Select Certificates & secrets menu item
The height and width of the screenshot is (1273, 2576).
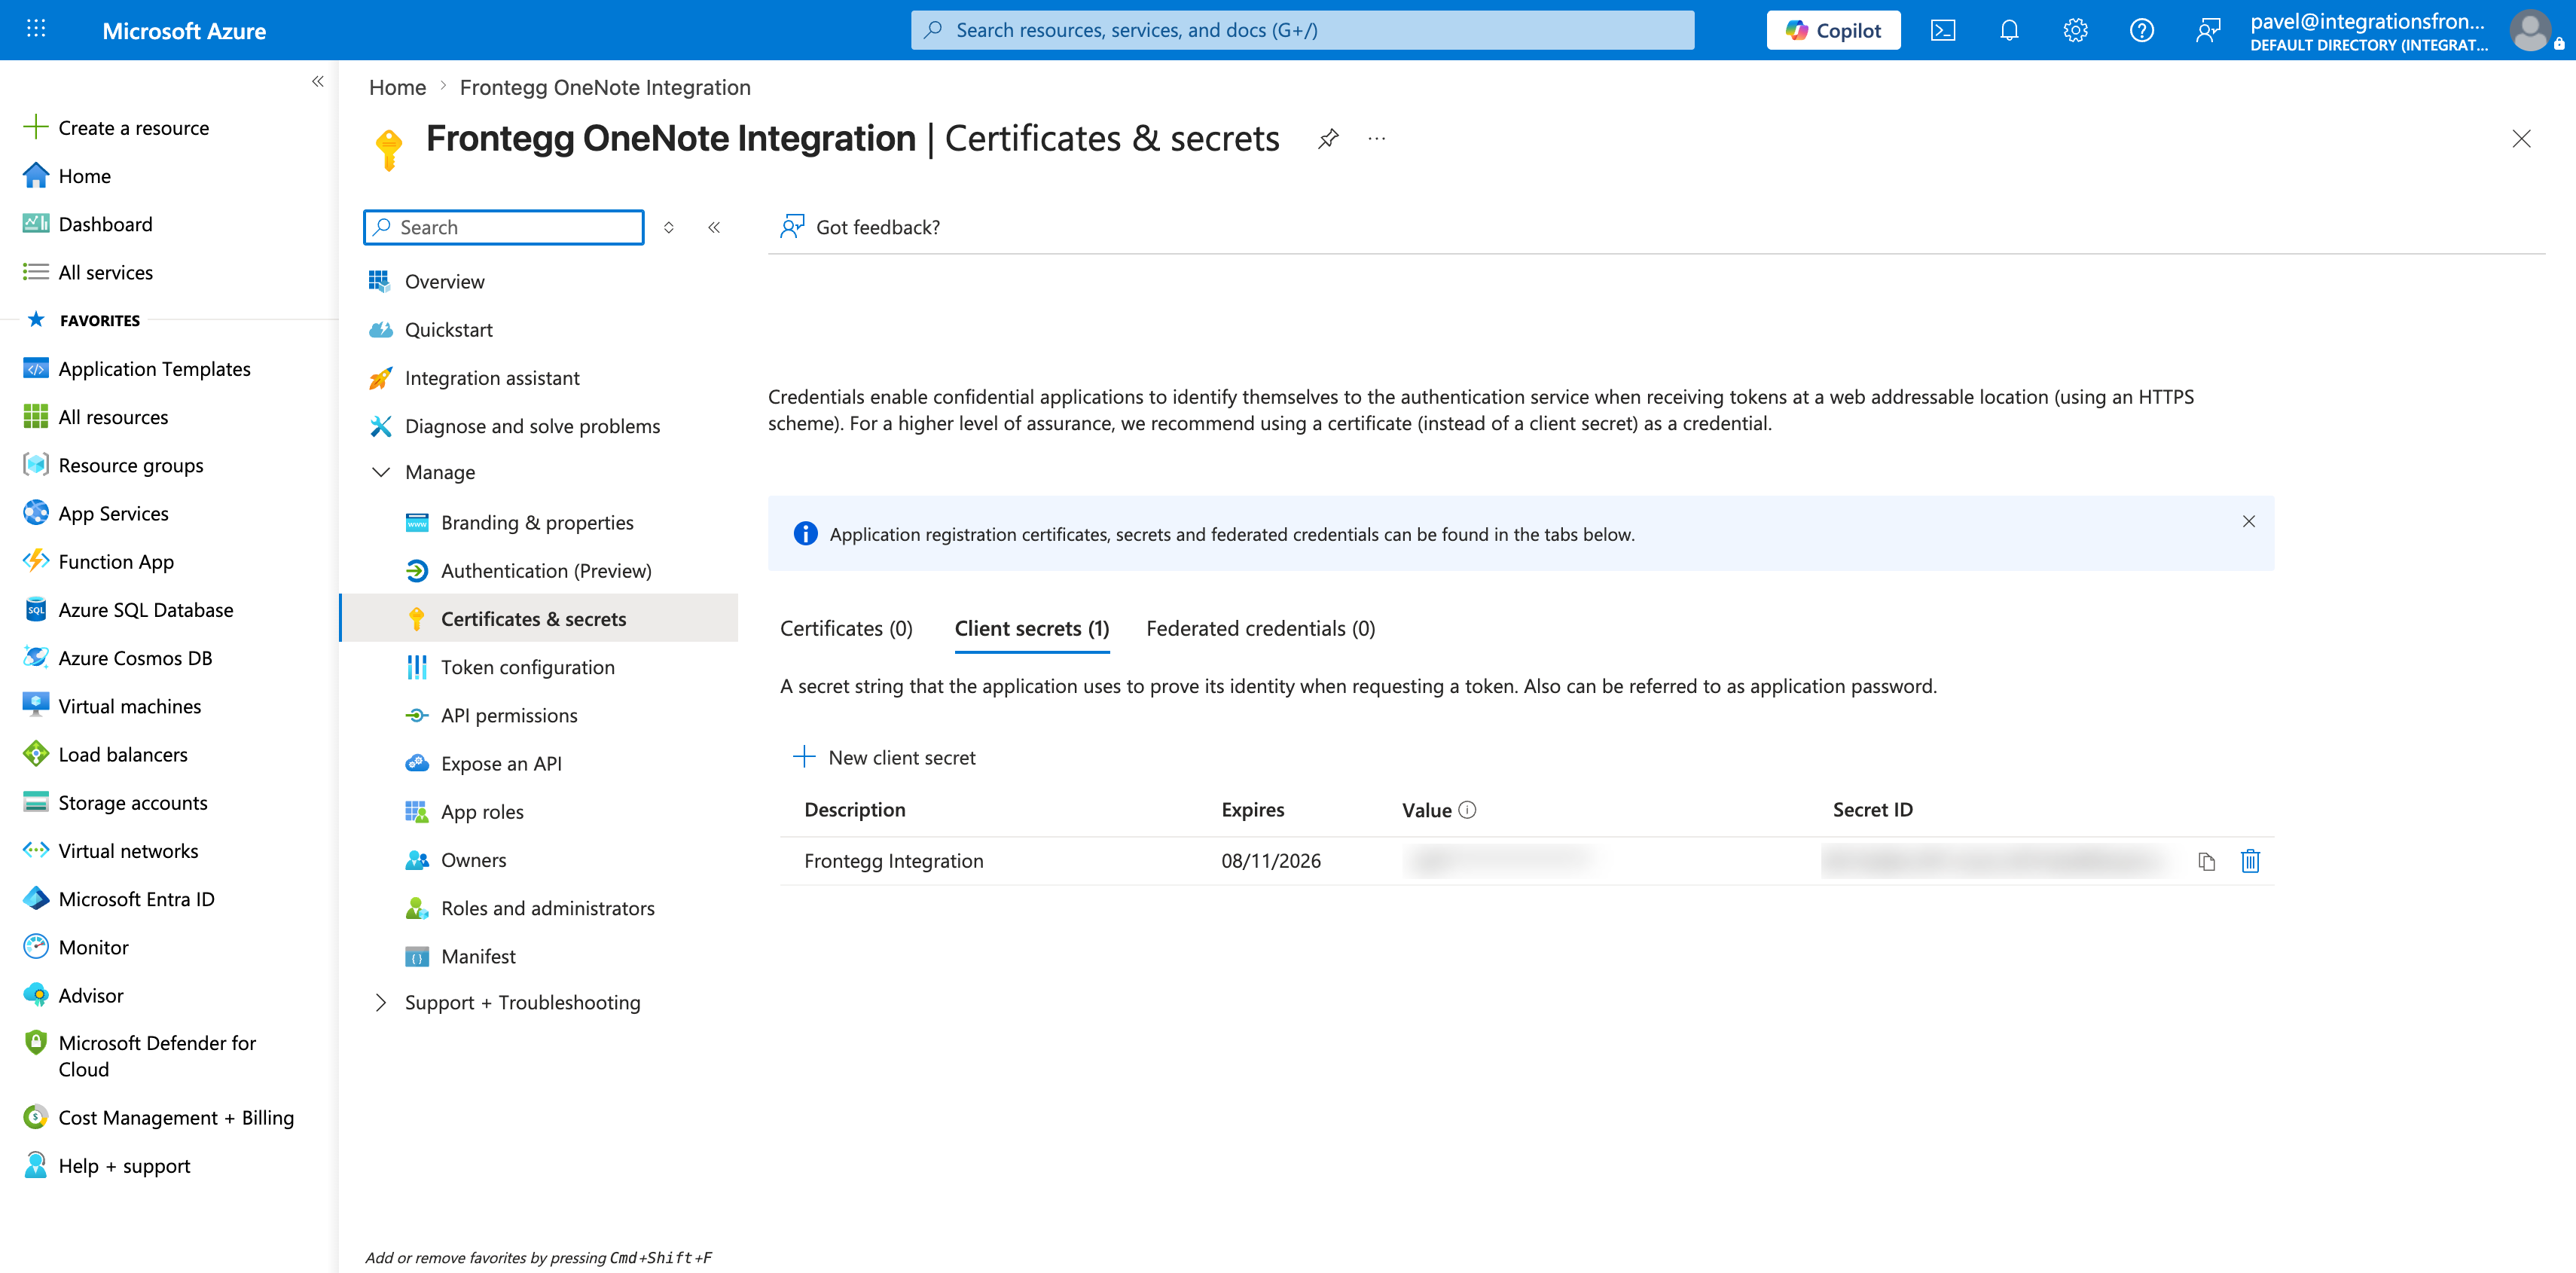538,618
